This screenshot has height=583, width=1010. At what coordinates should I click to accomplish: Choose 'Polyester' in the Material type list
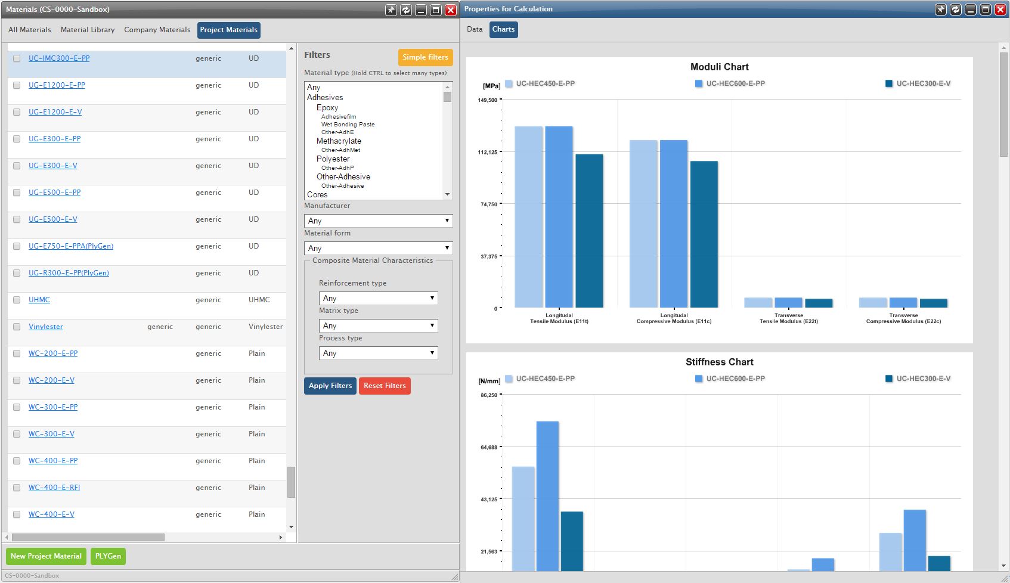333,159
